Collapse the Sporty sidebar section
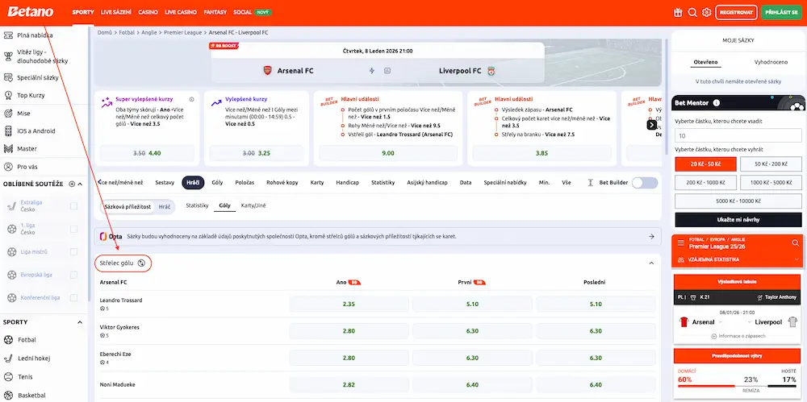The height and width of the screenshot is (402, 807). pos(80,321)
